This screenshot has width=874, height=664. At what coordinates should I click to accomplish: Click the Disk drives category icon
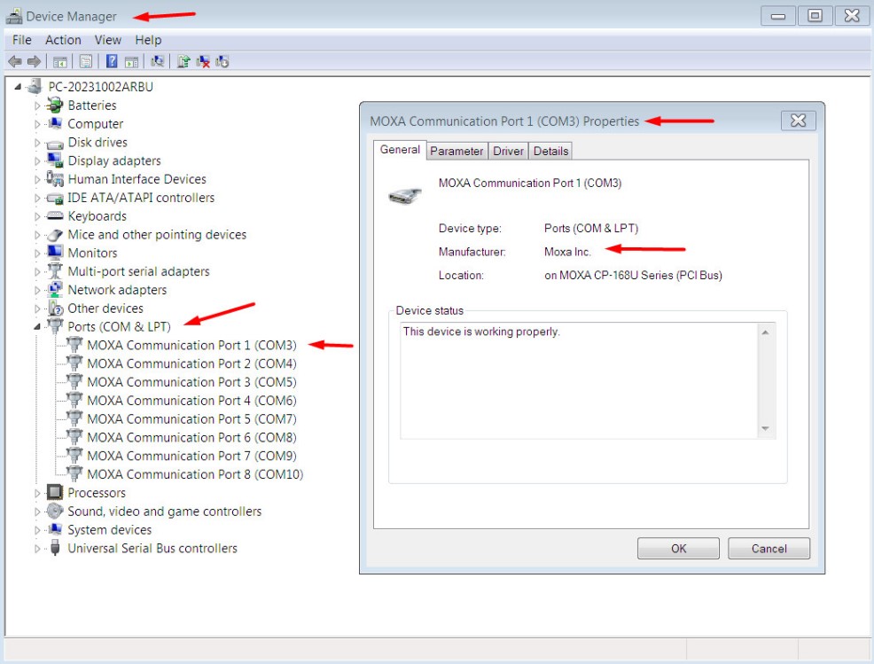[55, 144]
